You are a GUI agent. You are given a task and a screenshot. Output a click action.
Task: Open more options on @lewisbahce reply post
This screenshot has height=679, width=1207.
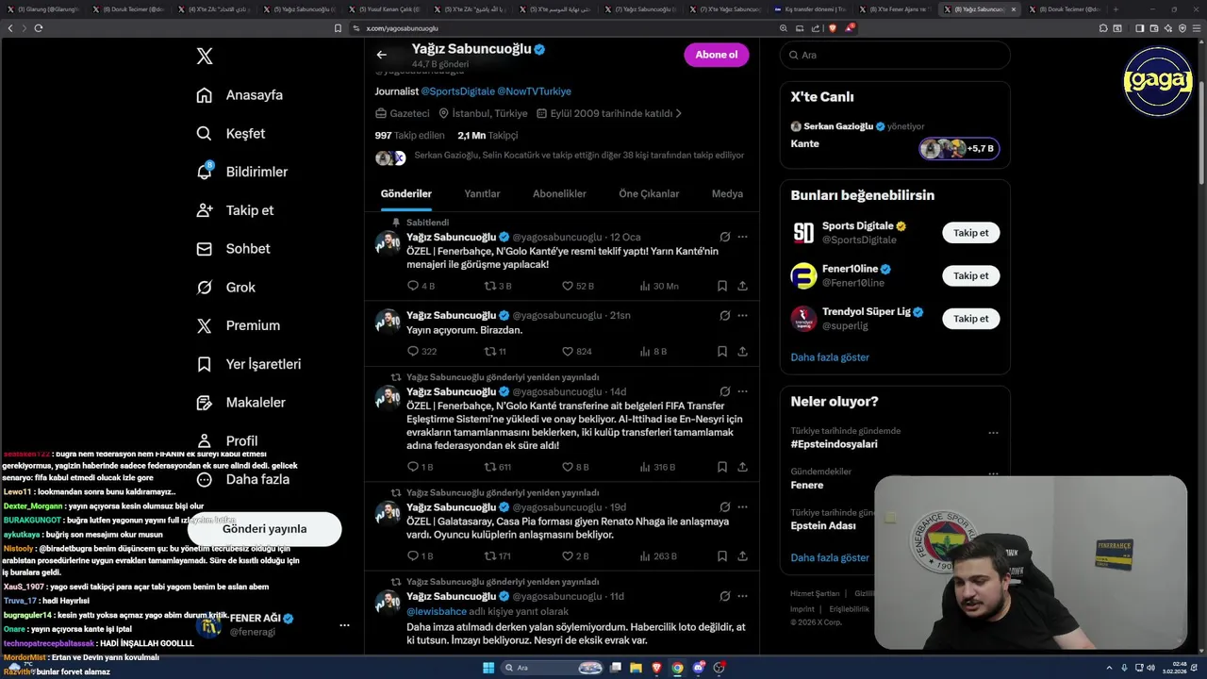point(742,596)
